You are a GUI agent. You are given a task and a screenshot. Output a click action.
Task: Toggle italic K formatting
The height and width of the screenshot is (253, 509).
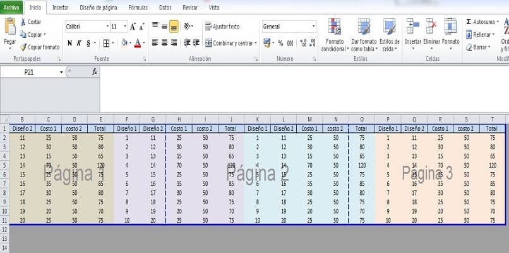[x=79, y=43]
